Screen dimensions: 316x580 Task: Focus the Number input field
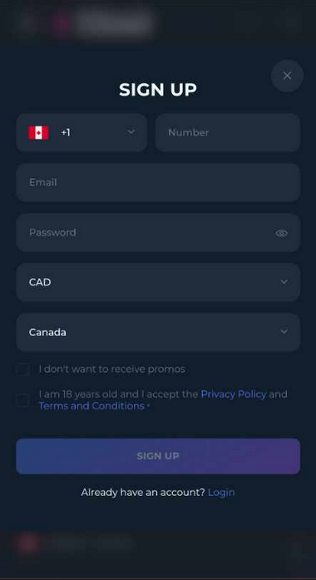[228, 132]
